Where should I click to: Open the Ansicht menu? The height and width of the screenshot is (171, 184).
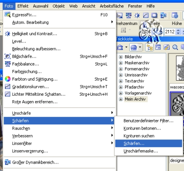point(89,6)
